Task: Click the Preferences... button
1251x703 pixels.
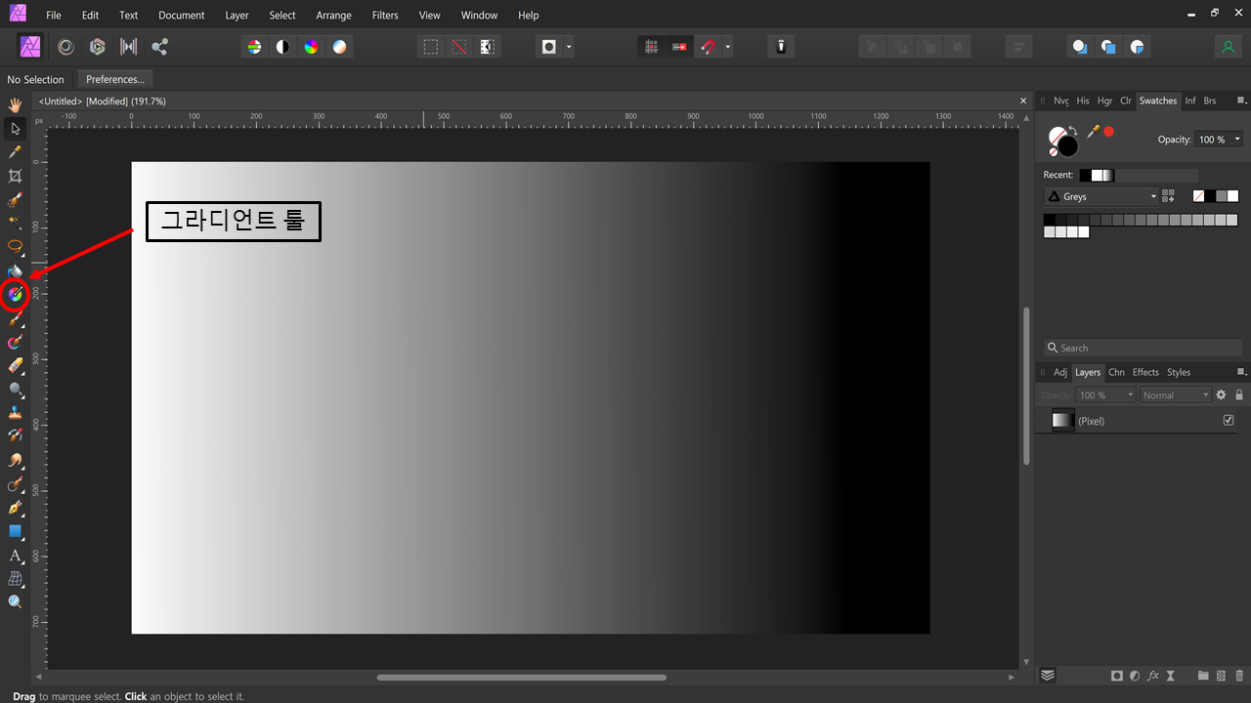Action: [115, 79]
